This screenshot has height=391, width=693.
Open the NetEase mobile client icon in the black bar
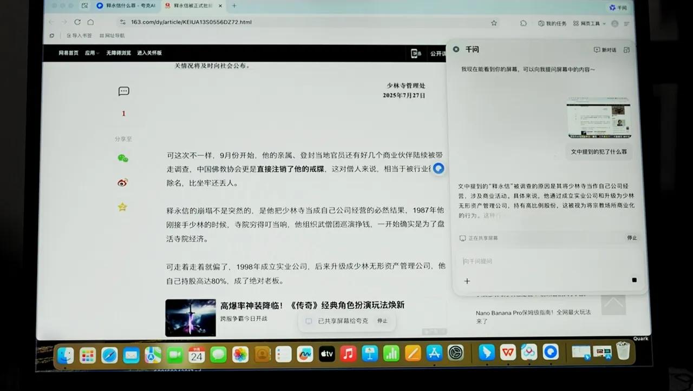[416, 53]
